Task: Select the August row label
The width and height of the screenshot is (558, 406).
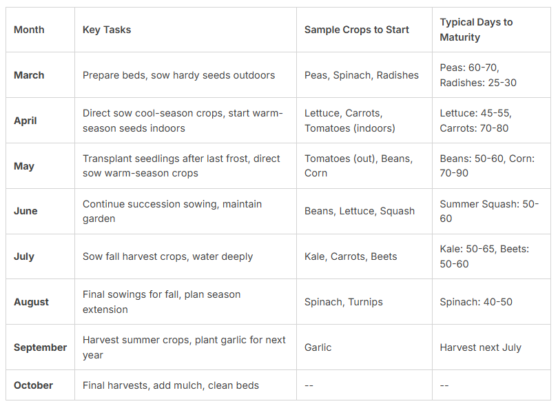Action: click(31, 302)
